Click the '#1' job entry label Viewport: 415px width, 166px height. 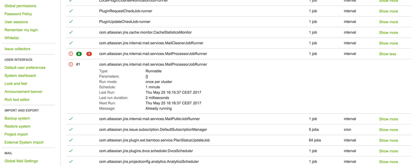78,64
